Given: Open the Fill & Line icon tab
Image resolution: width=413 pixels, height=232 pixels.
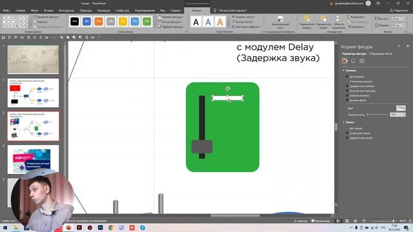Looking at the screenshot, I should 345,61.
